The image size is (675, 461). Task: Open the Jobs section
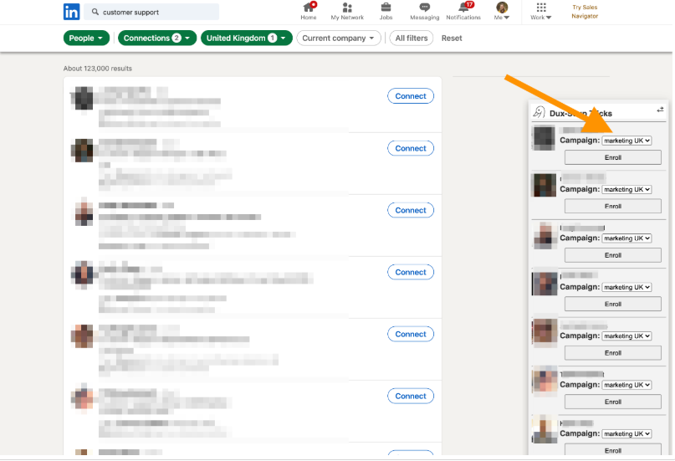pos(386,12)
